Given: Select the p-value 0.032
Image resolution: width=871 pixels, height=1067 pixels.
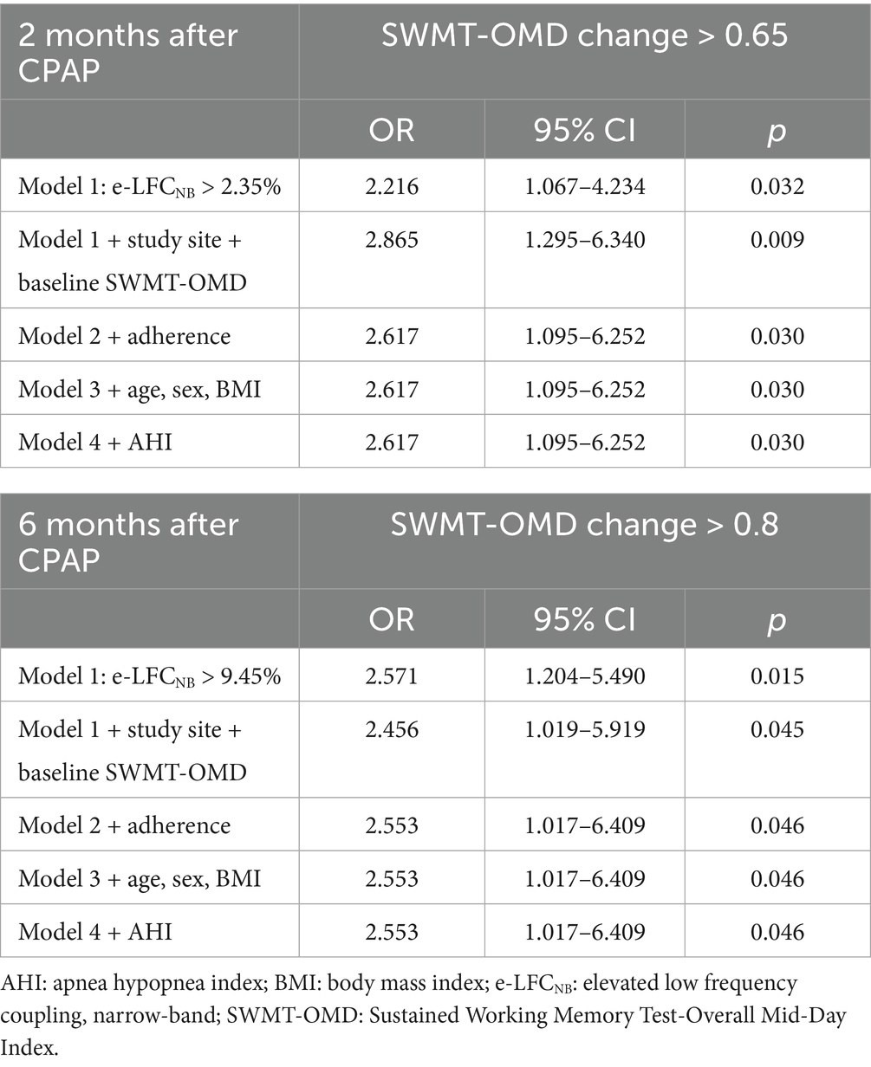Looking at the screenshot, I should click(778, 187).
